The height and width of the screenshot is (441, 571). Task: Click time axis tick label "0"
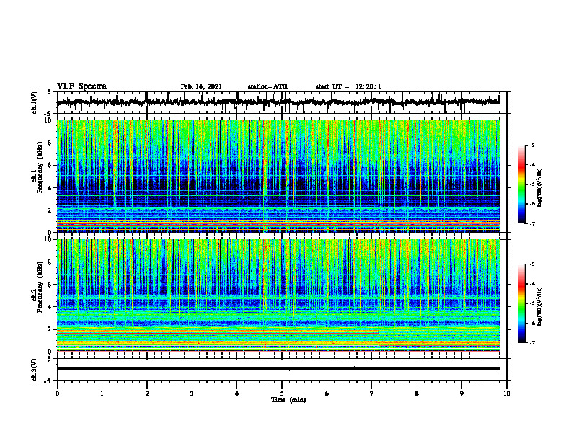tap(57, 393)
